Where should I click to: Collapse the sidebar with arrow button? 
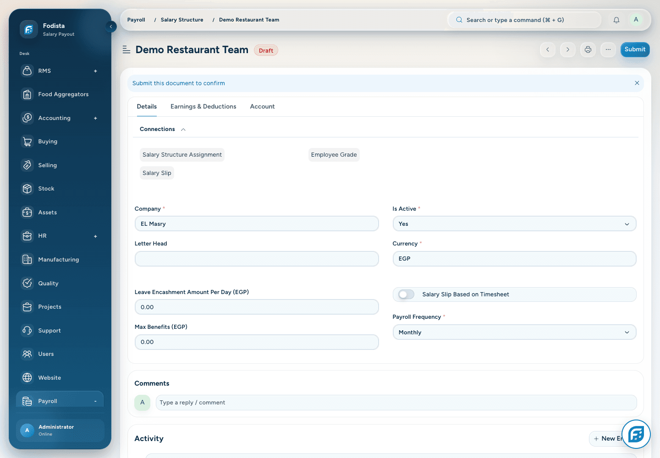pos(111,27)
